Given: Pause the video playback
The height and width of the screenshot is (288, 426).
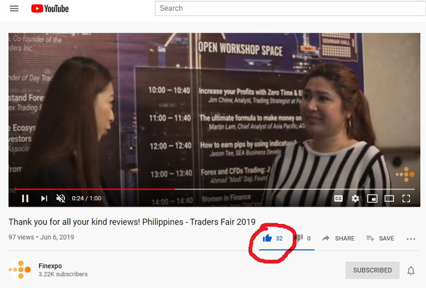Looking at the screenshot, I should pyautogui.click(x=25, y=199).
